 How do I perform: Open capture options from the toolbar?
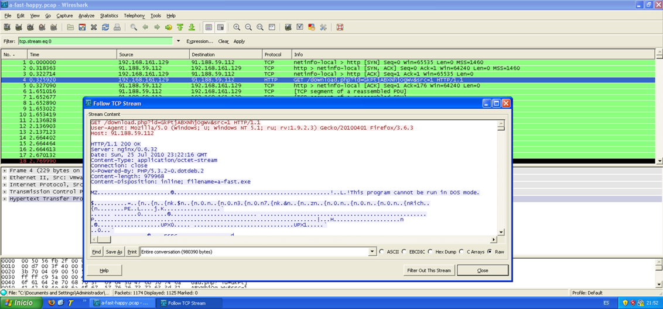[19, 27]
